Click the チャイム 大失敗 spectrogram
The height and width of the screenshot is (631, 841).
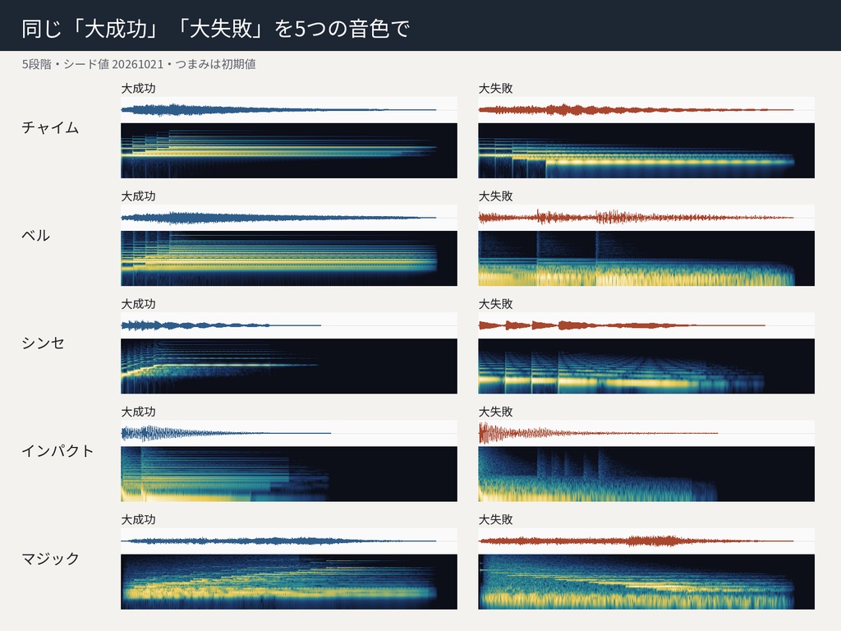tap(646, 151)
